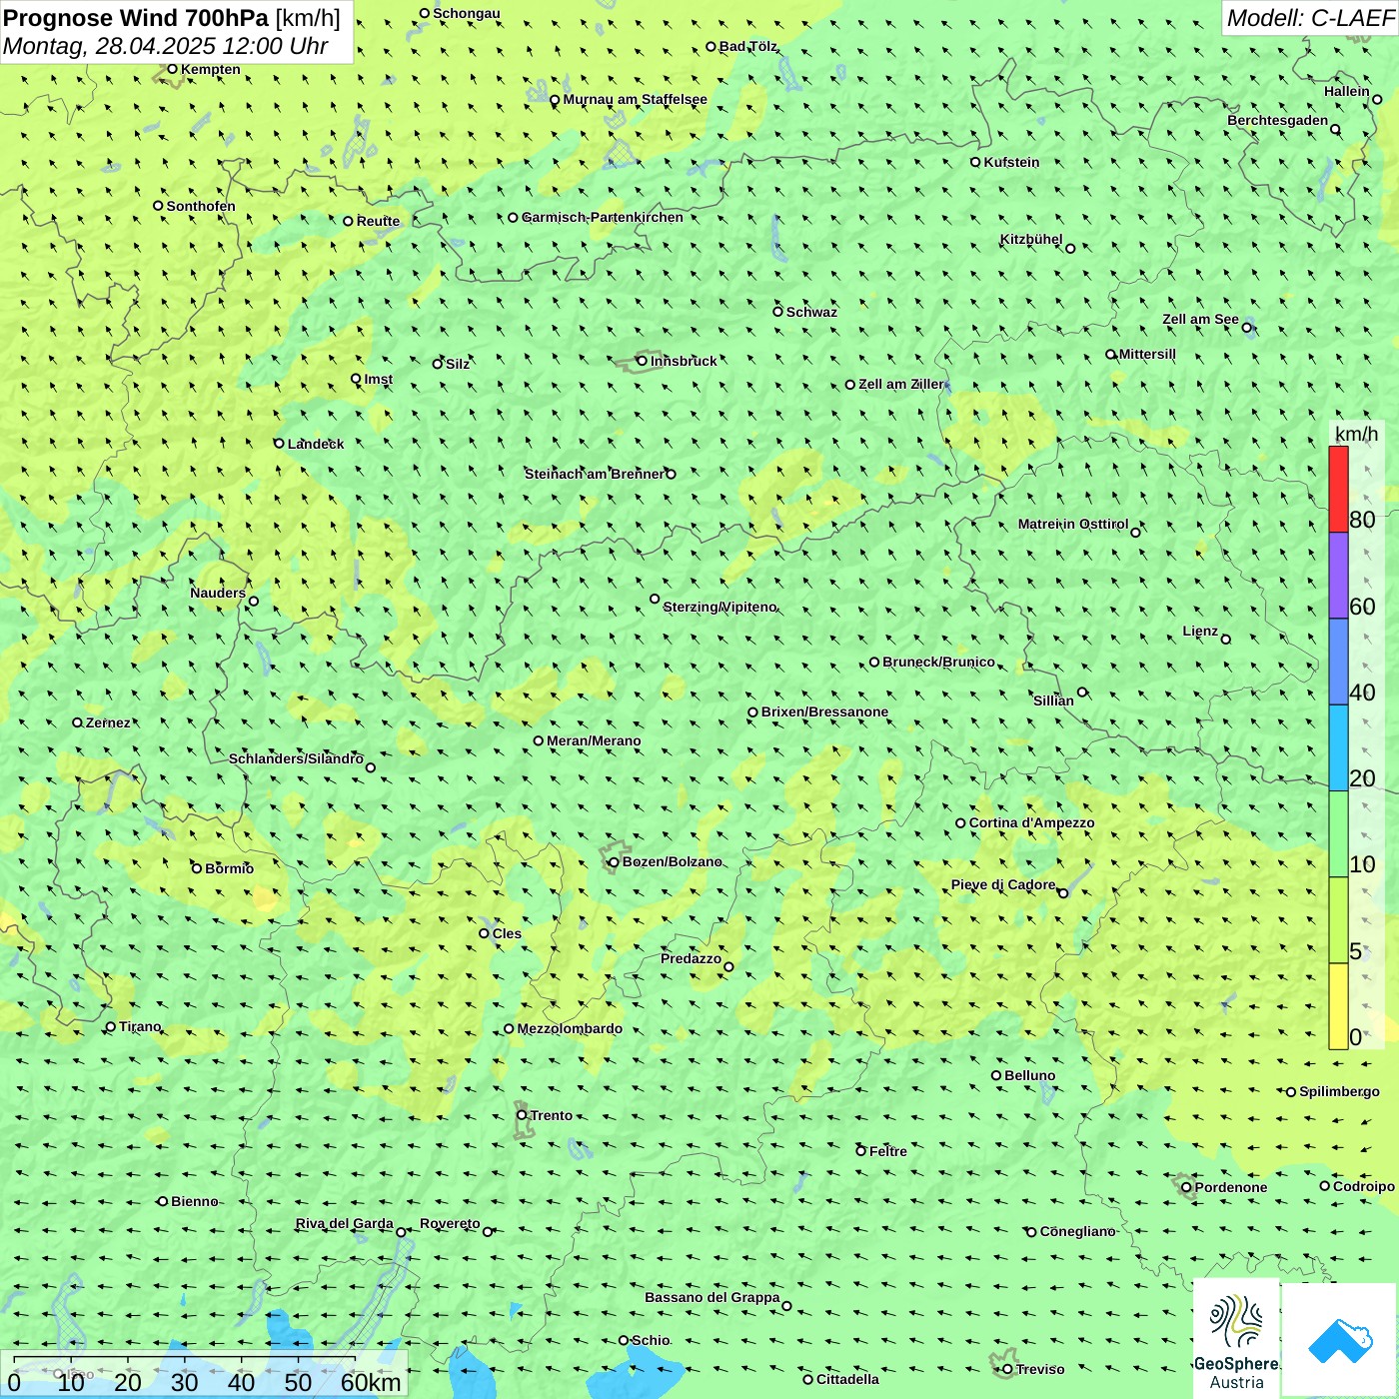Image resolution: width=1399 pixels, height=1399 pixels.
Task: Click the Zell am See label
Action: [x=1200, y=319]
